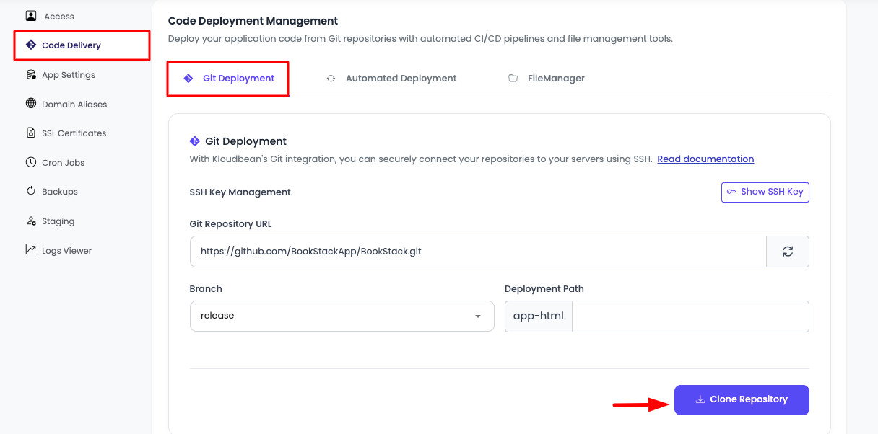
Task: Open Backups using its restore icon
Action: point(30,191)
